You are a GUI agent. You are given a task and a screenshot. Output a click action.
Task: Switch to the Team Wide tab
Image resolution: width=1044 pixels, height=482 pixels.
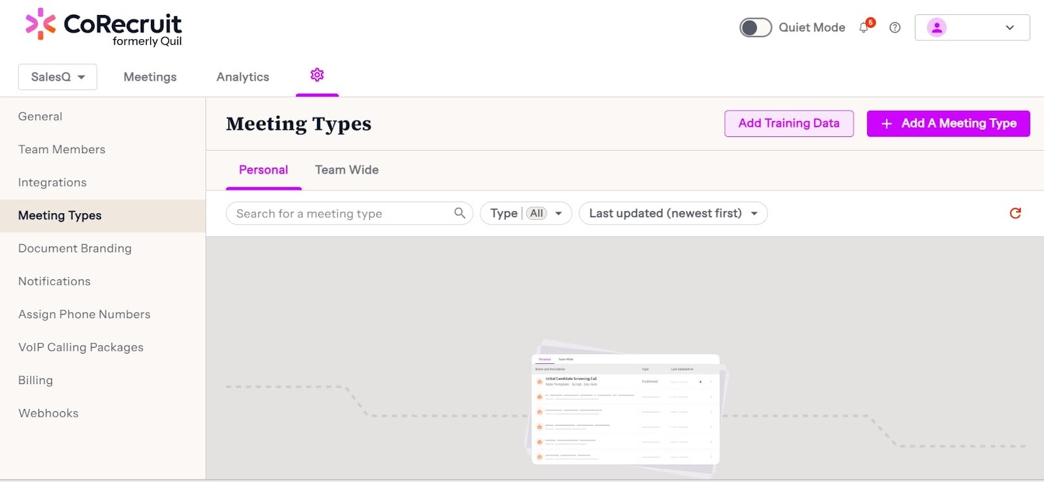pos(346,170)
